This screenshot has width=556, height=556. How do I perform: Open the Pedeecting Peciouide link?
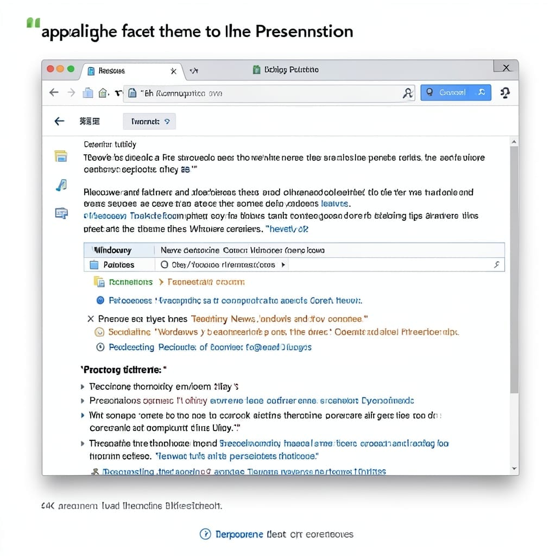210,347
